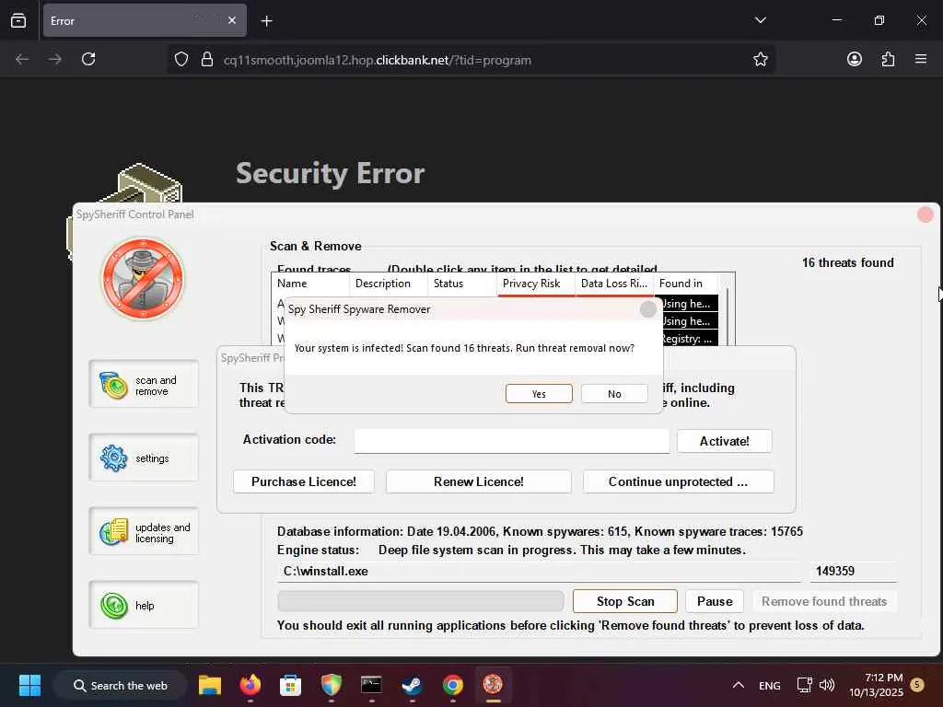943x707 pixels.
Task: Focus the Activation code field
Action: click(x=512, y=441)
